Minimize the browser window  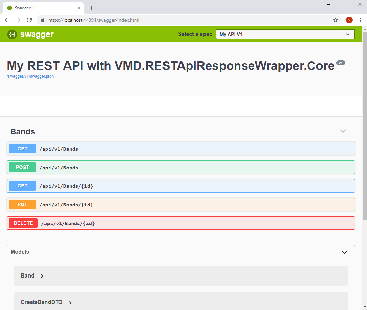(x=329, y=4)
